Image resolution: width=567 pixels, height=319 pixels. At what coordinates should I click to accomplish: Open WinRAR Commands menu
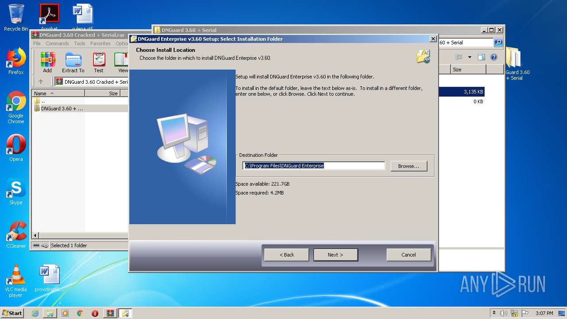[x=57, y=43]
